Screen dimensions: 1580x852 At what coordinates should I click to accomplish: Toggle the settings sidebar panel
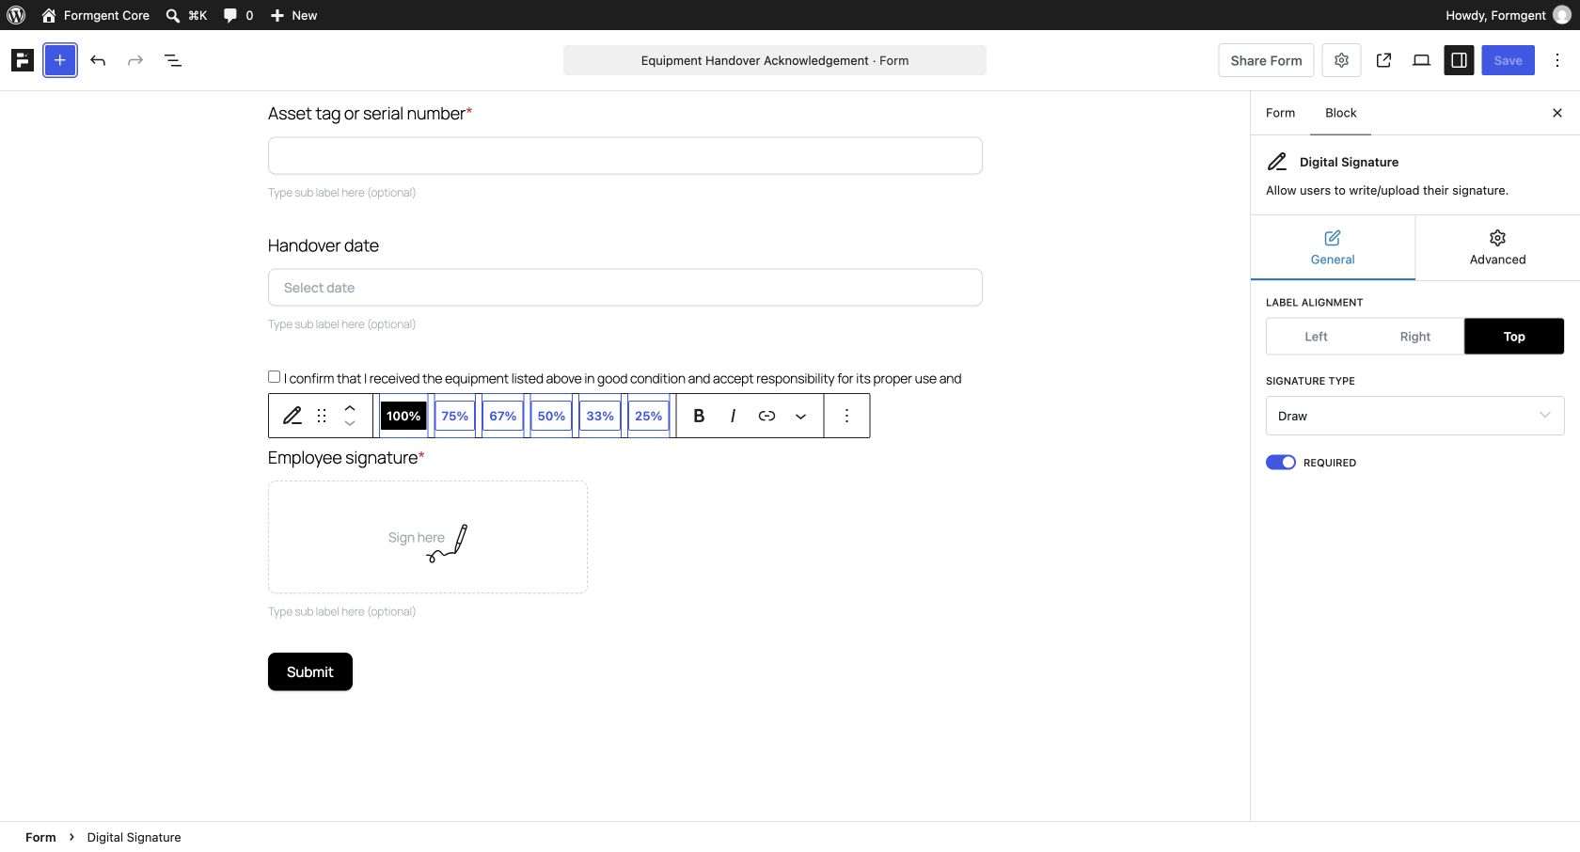1459,60
